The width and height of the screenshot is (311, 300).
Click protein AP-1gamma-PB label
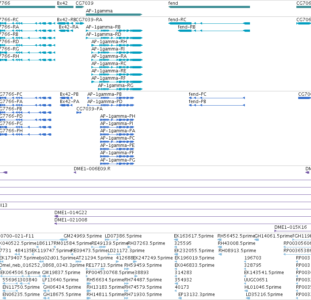pyautogui.click(x=105, y=94)
